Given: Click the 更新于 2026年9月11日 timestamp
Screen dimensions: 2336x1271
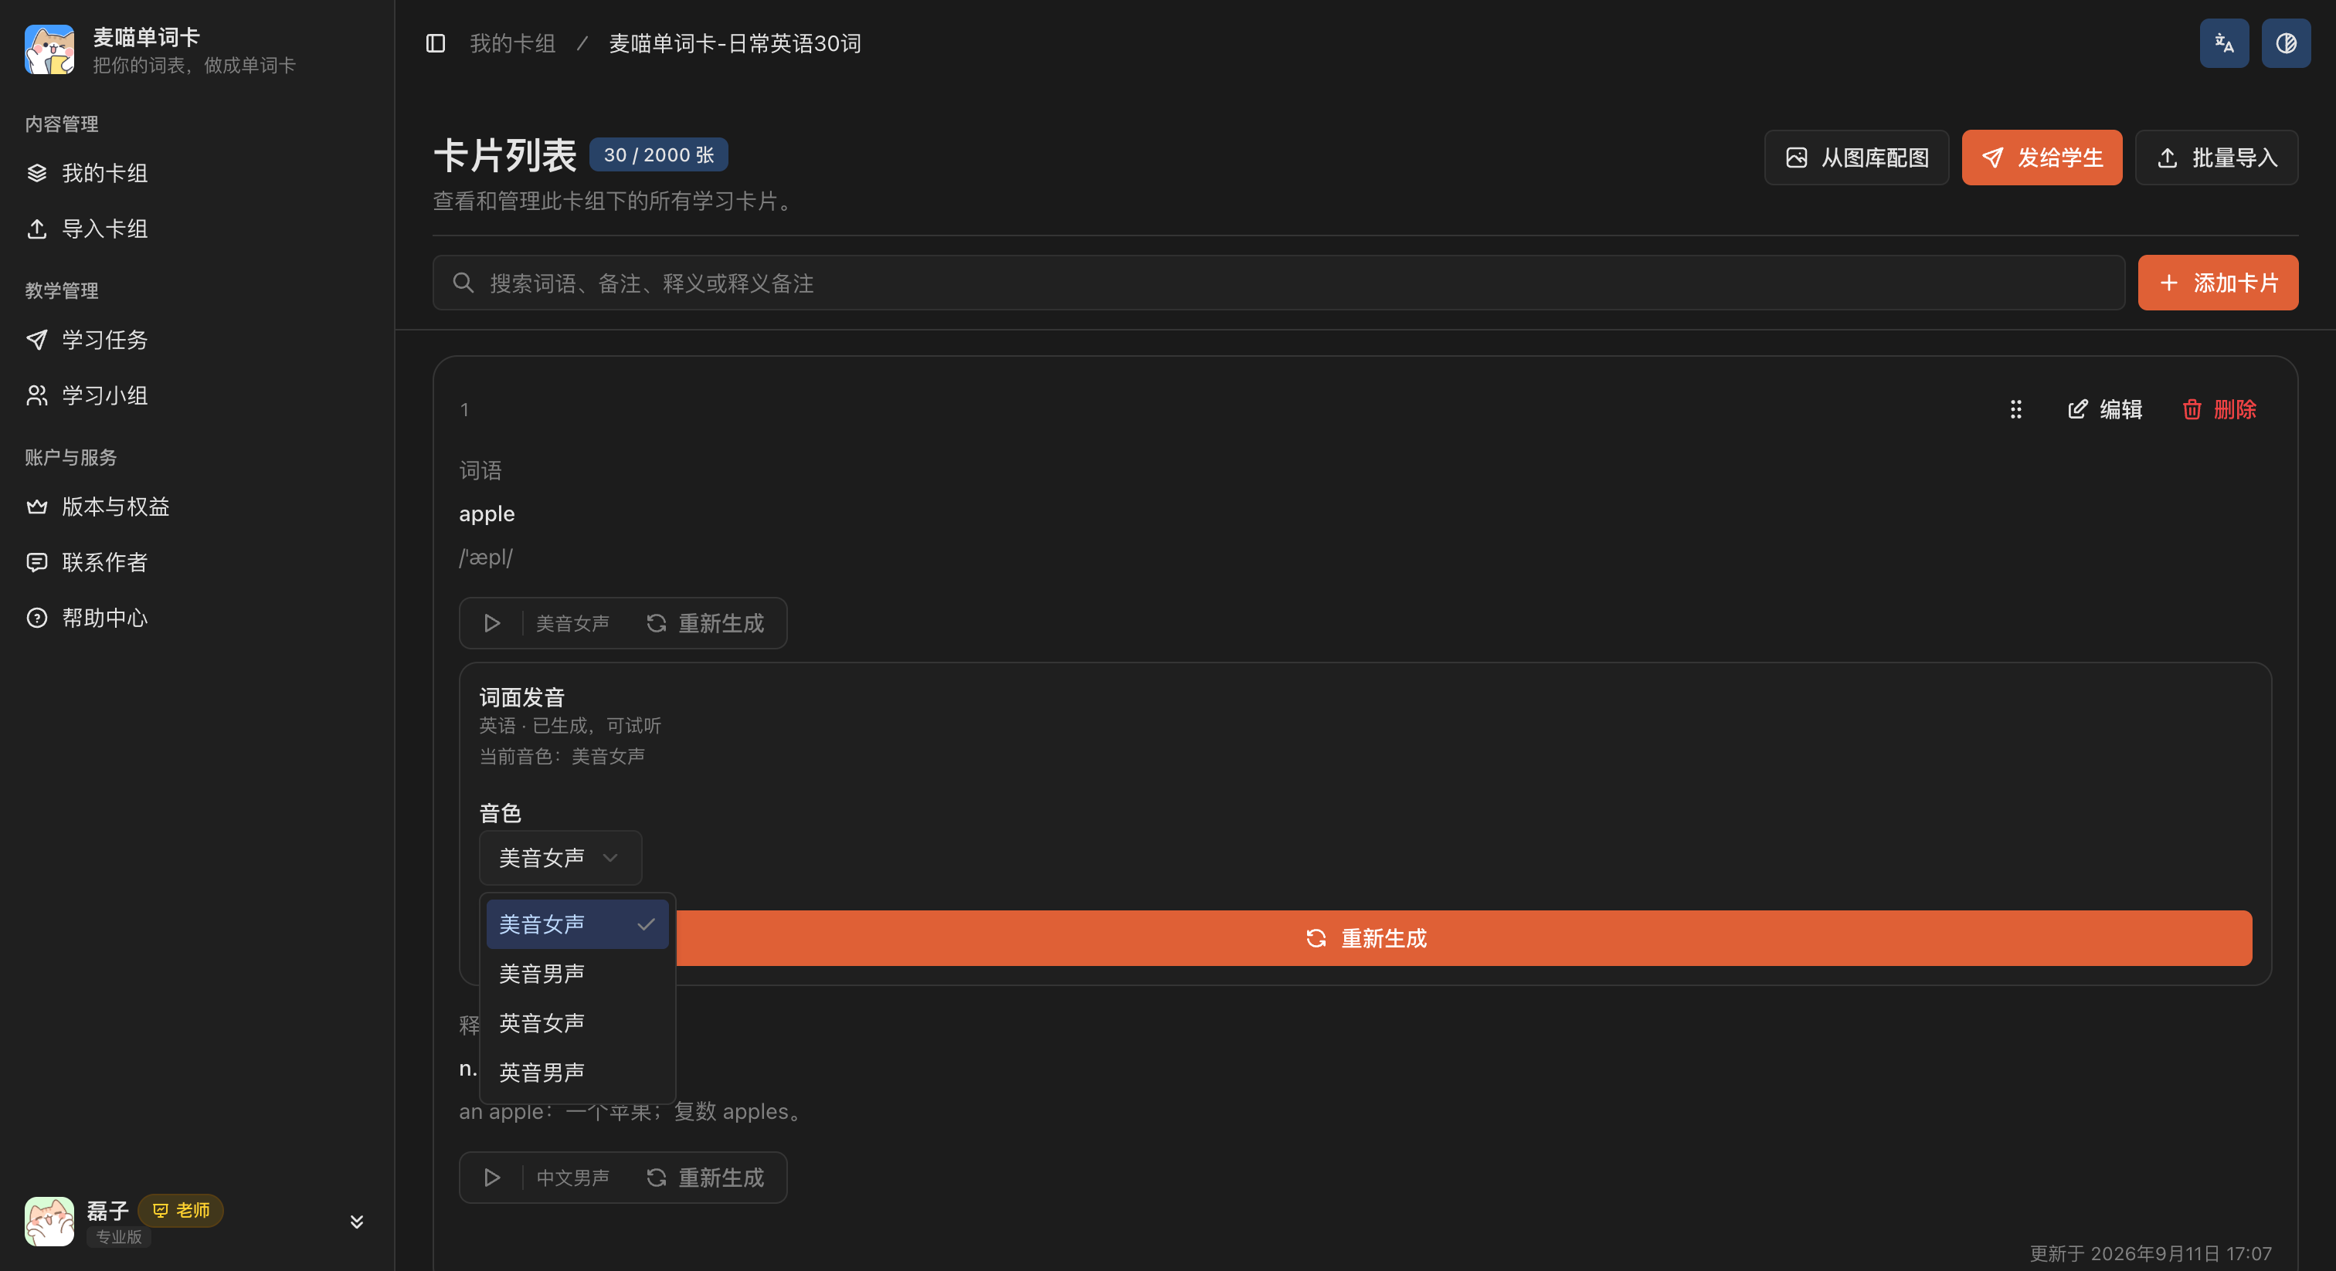Looking at the screenshot, I should pyautogui.click(x=2150, y=1253).
